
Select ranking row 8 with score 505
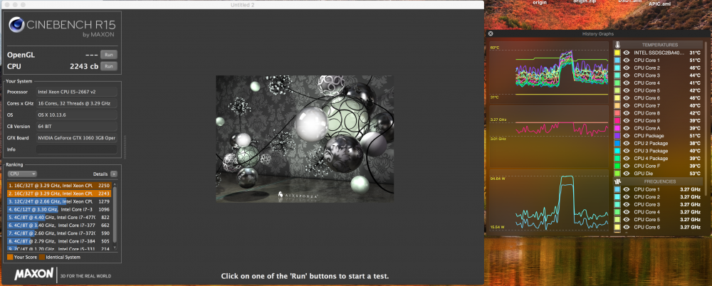(59, 240)
